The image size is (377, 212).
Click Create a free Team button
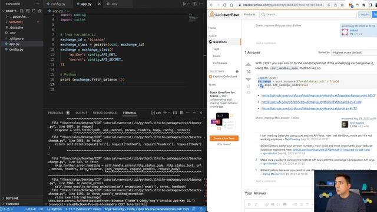click(x=224, y=138)
